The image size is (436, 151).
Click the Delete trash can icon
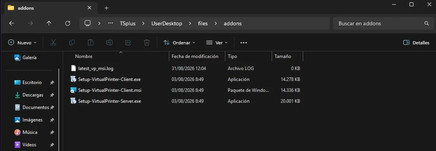[146, 42]
